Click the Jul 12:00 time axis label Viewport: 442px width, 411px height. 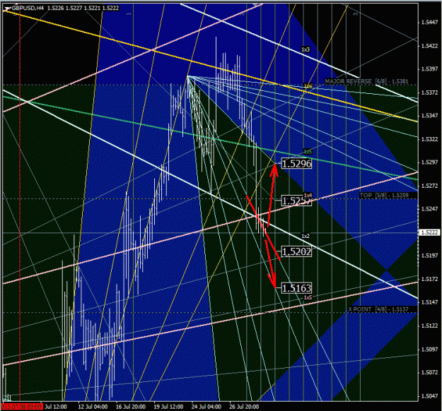click(x=56, y=407)
